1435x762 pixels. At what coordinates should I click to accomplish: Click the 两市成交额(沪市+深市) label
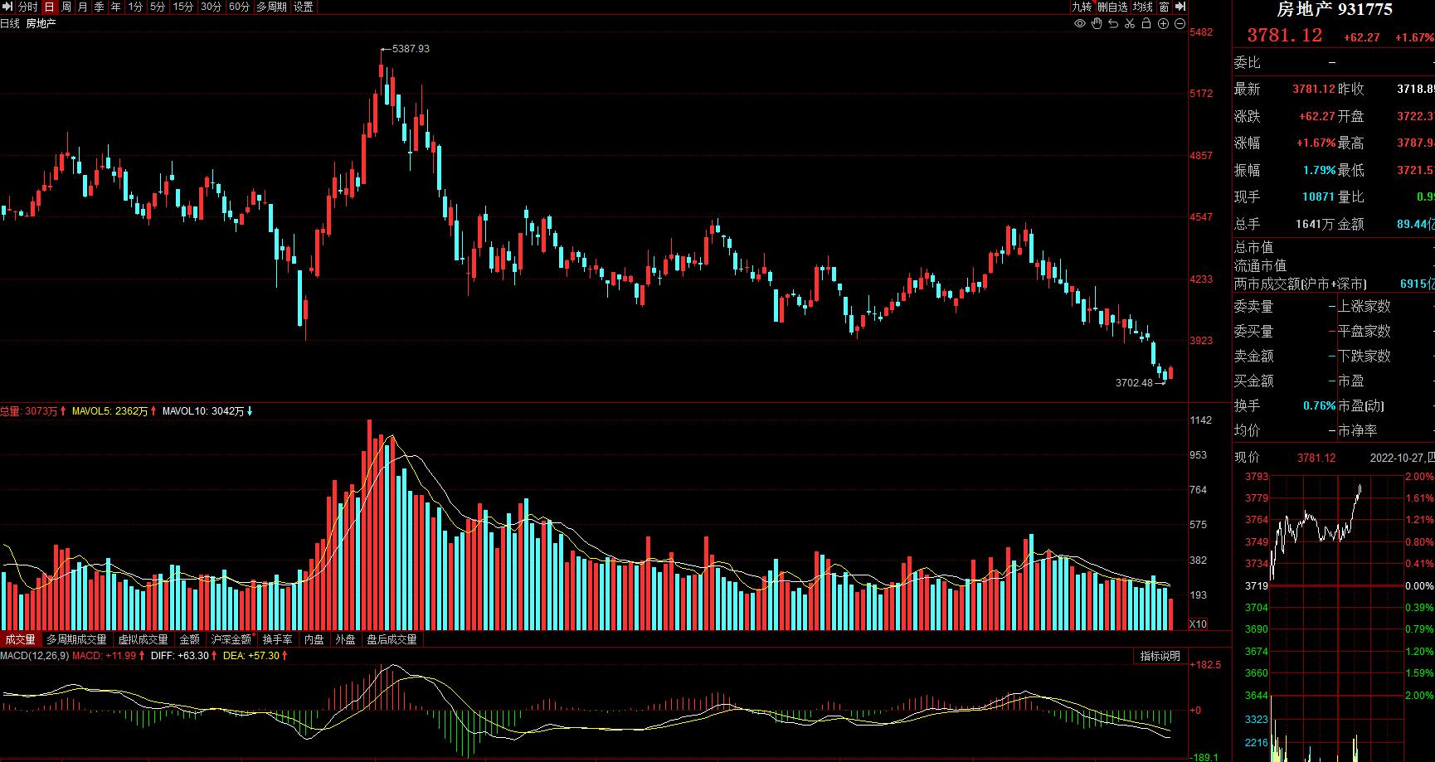tap(1300, 284)
